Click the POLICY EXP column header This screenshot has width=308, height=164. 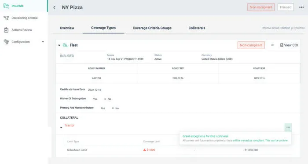259,68
